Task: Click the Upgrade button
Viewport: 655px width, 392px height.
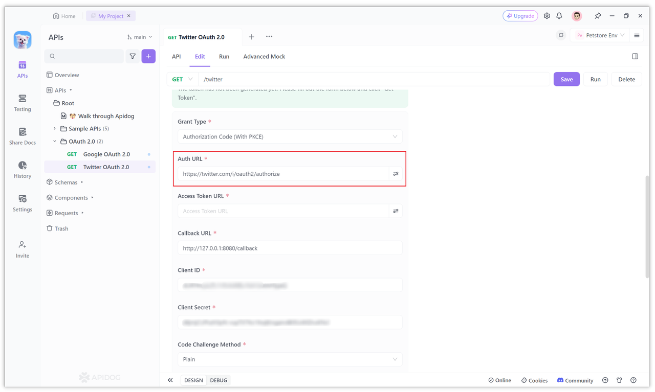Action: point(520,16)
